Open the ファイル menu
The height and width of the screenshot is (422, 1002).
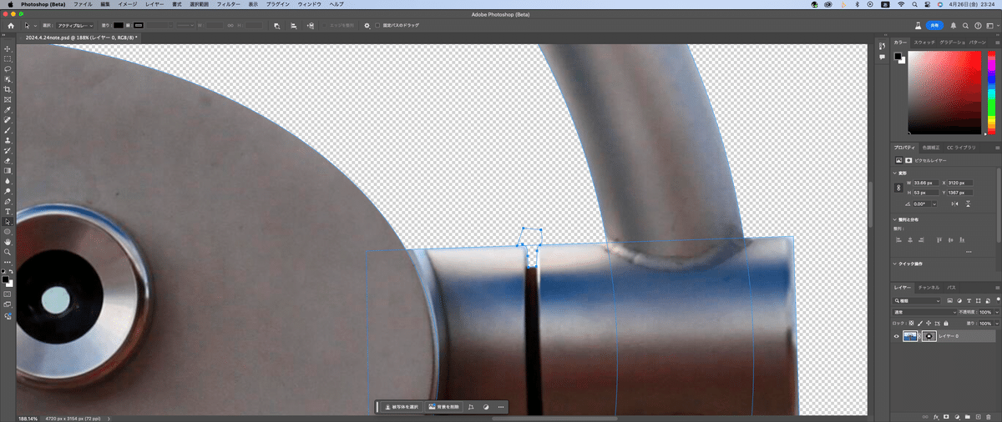83,4
